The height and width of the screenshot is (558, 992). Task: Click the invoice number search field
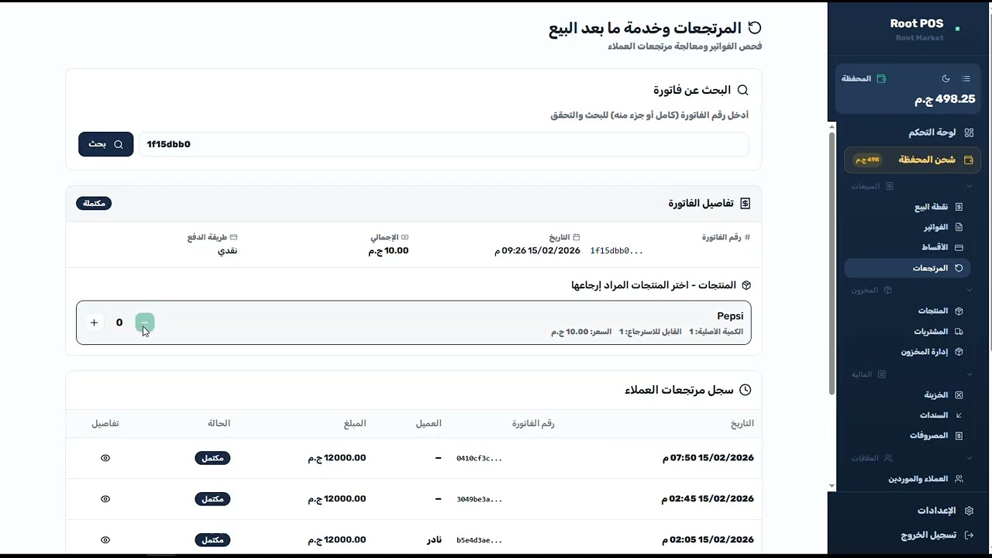click(444, 144)
